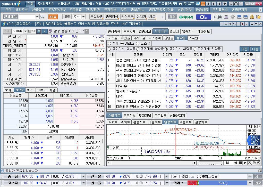The height and width of the screenshot is (187, 263).
Task: Switch to the 10호가 tab
Action: 42,90
